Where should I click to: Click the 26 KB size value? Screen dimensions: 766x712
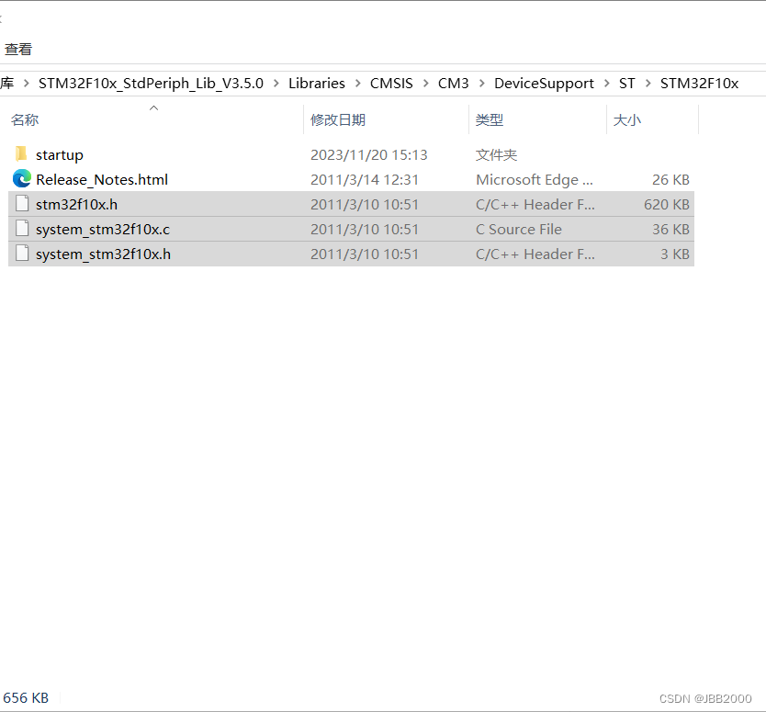pyautogui.click(x=670, y=180)
